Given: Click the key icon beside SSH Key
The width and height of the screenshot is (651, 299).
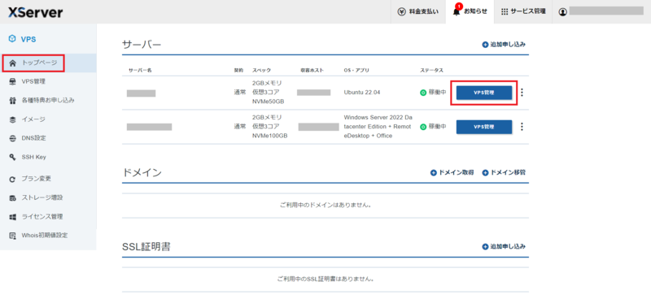Looking at the screenshot, I should (x=12, y=157).
